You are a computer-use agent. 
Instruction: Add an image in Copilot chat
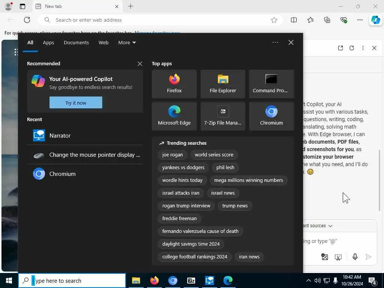pyautogui.click(x=324, y=256)
